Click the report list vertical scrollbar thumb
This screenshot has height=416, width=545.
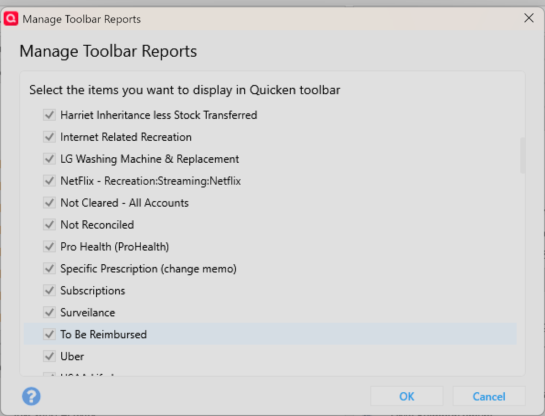coord(523,155)
